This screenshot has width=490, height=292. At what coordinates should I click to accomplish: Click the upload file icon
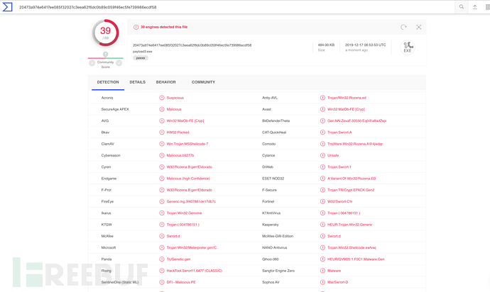(474, 7)
